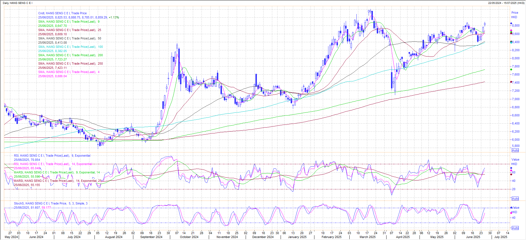Click the candle values line ending '+1.13%'

pyautogui.click(x=79, y=17)
